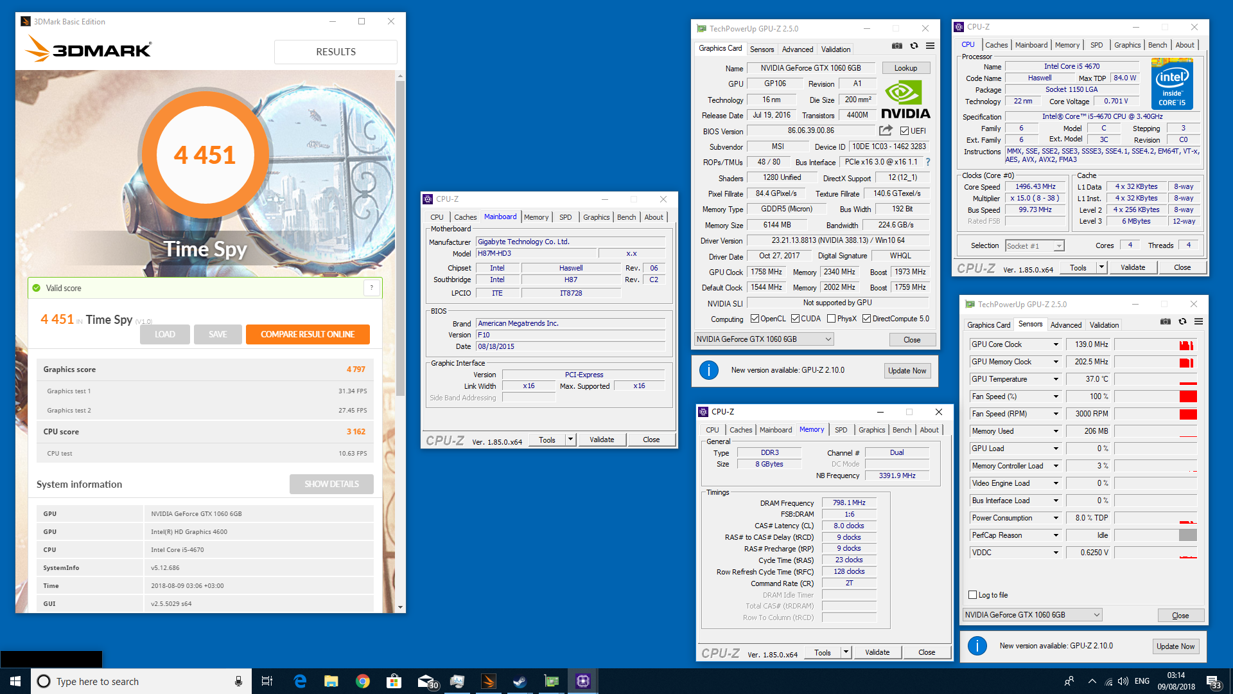
Task: Open Tools dropdown arrow in Mainboard CPU-Z
Action: 570,440
